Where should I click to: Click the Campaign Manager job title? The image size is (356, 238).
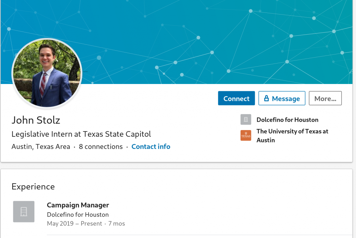[78, 205]
